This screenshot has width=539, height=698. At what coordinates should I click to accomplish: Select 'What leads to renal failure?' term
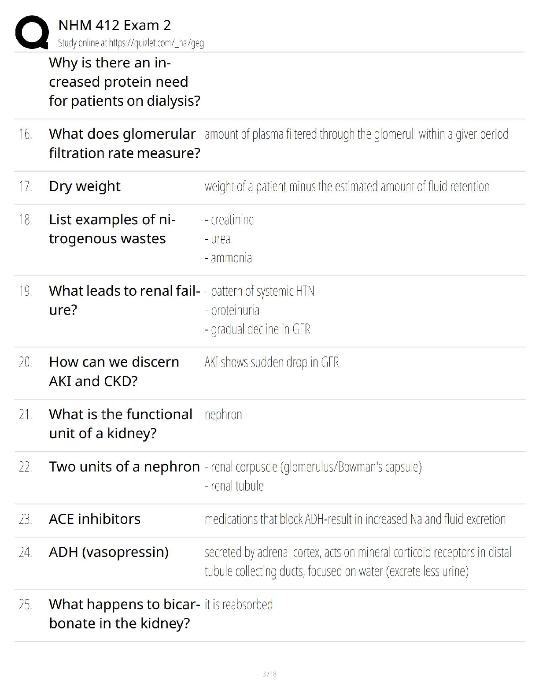(125, 301)
